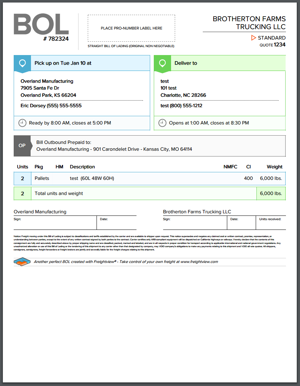Click the clock icon beside Opens at 1:00 AM

pos(162,123)
